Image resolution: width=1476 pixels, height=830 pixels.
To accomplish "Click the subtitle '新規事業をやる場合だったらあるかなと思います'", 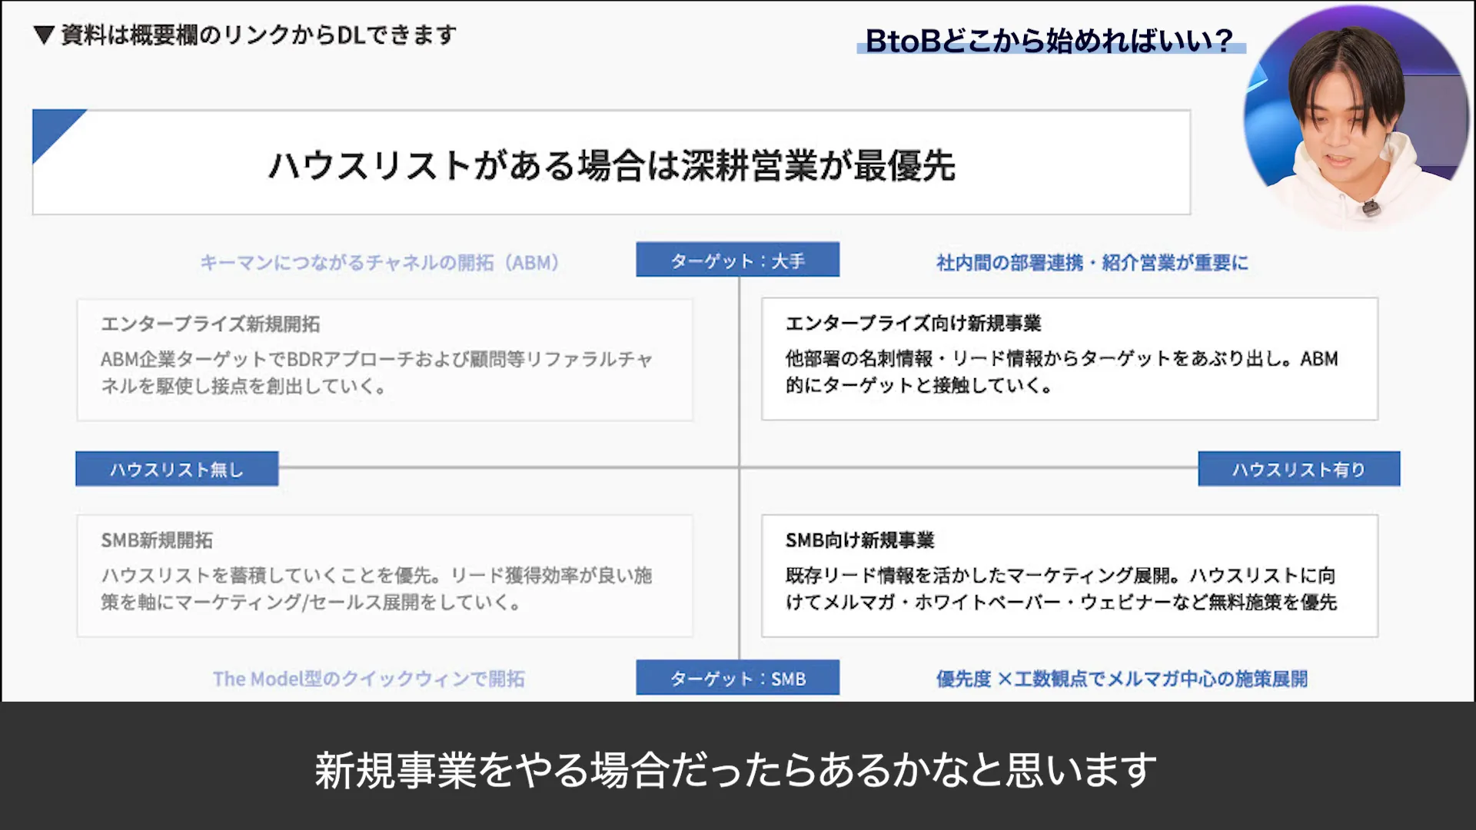I will coord(736,770).
